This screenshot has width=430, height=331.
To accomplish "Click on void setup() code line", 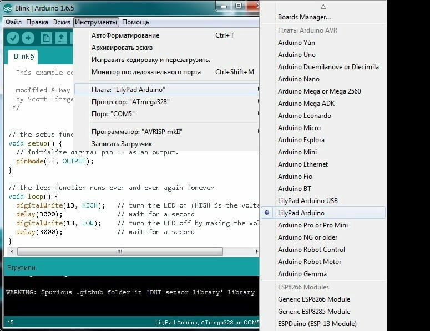I will coord(36,143).
